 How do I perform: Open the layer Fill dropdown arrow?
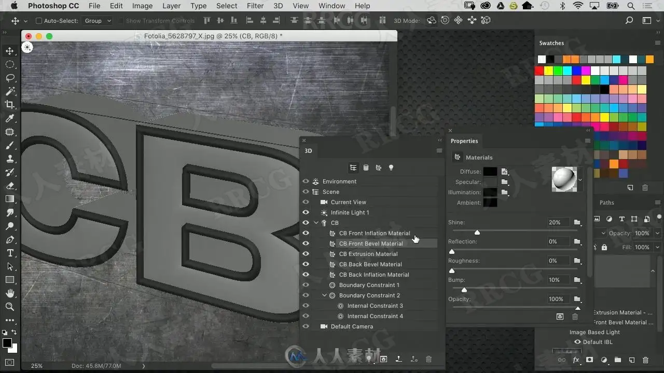tap(657, 247)
